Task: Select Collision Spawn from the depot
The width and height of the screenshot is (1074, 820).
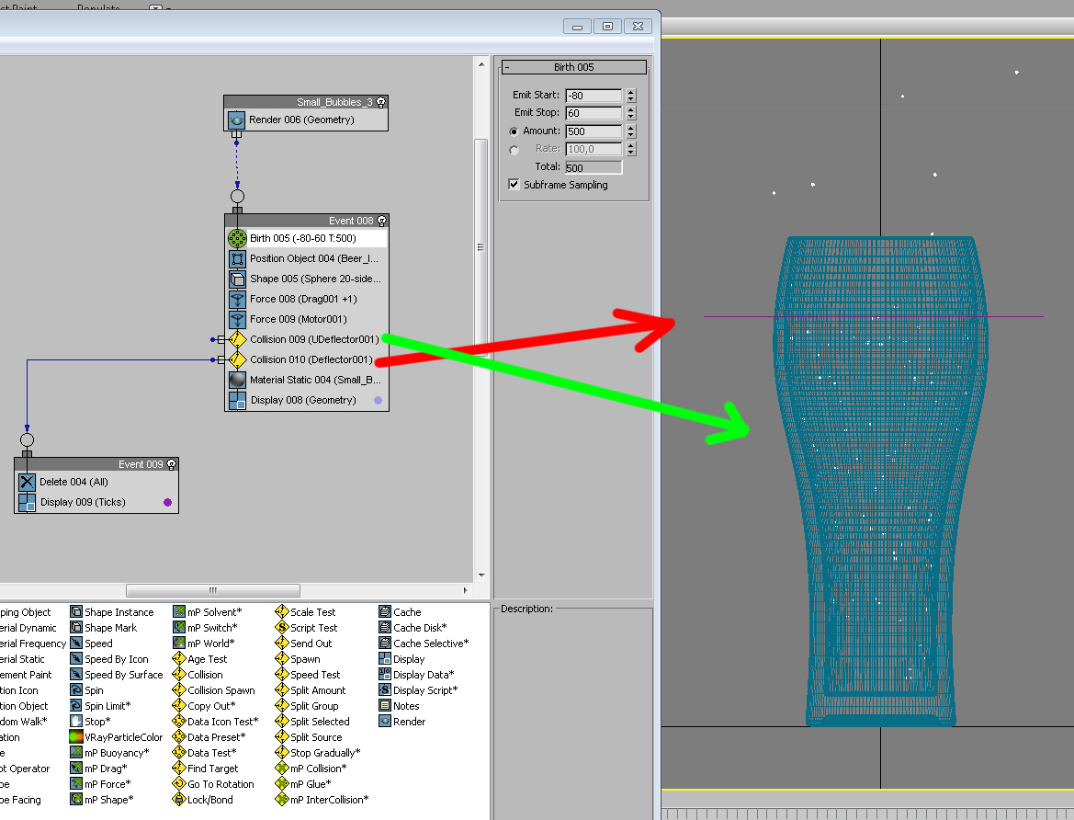Action: [220, 690]
